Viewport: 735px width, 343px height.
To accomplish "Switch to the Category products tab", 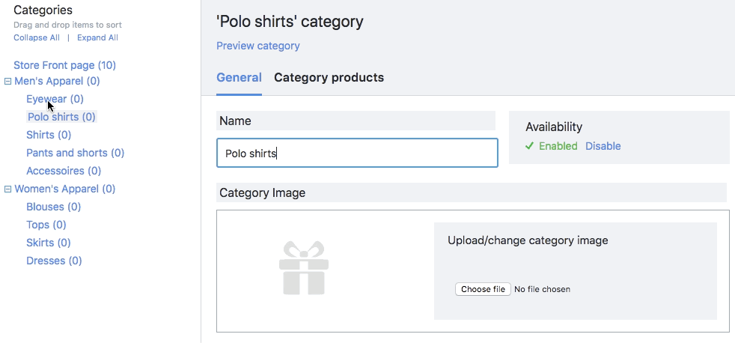I will [x=329, y=78].
